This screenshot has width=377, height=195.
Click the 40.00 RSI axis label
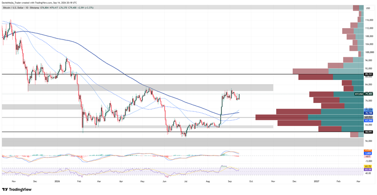(x=368, y=173)
